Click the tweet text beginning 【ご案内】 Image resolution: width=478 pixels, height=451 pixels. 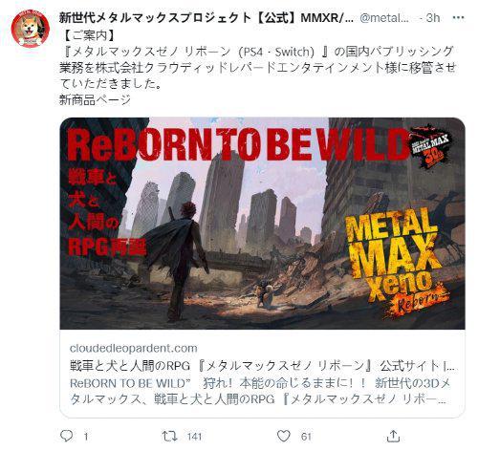(257, 60)
